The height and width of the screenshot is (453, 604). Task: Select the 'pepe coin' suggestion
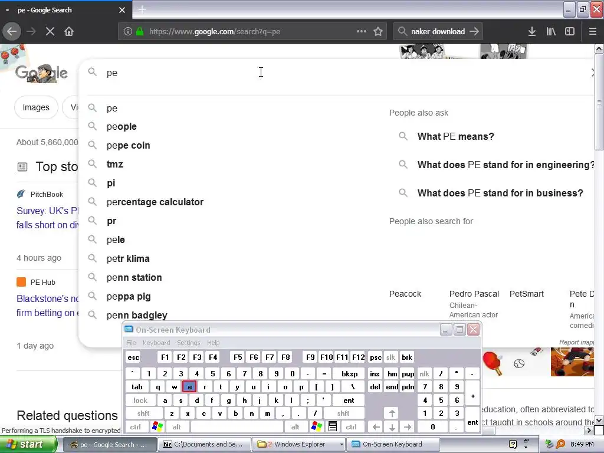pos(128,146)
